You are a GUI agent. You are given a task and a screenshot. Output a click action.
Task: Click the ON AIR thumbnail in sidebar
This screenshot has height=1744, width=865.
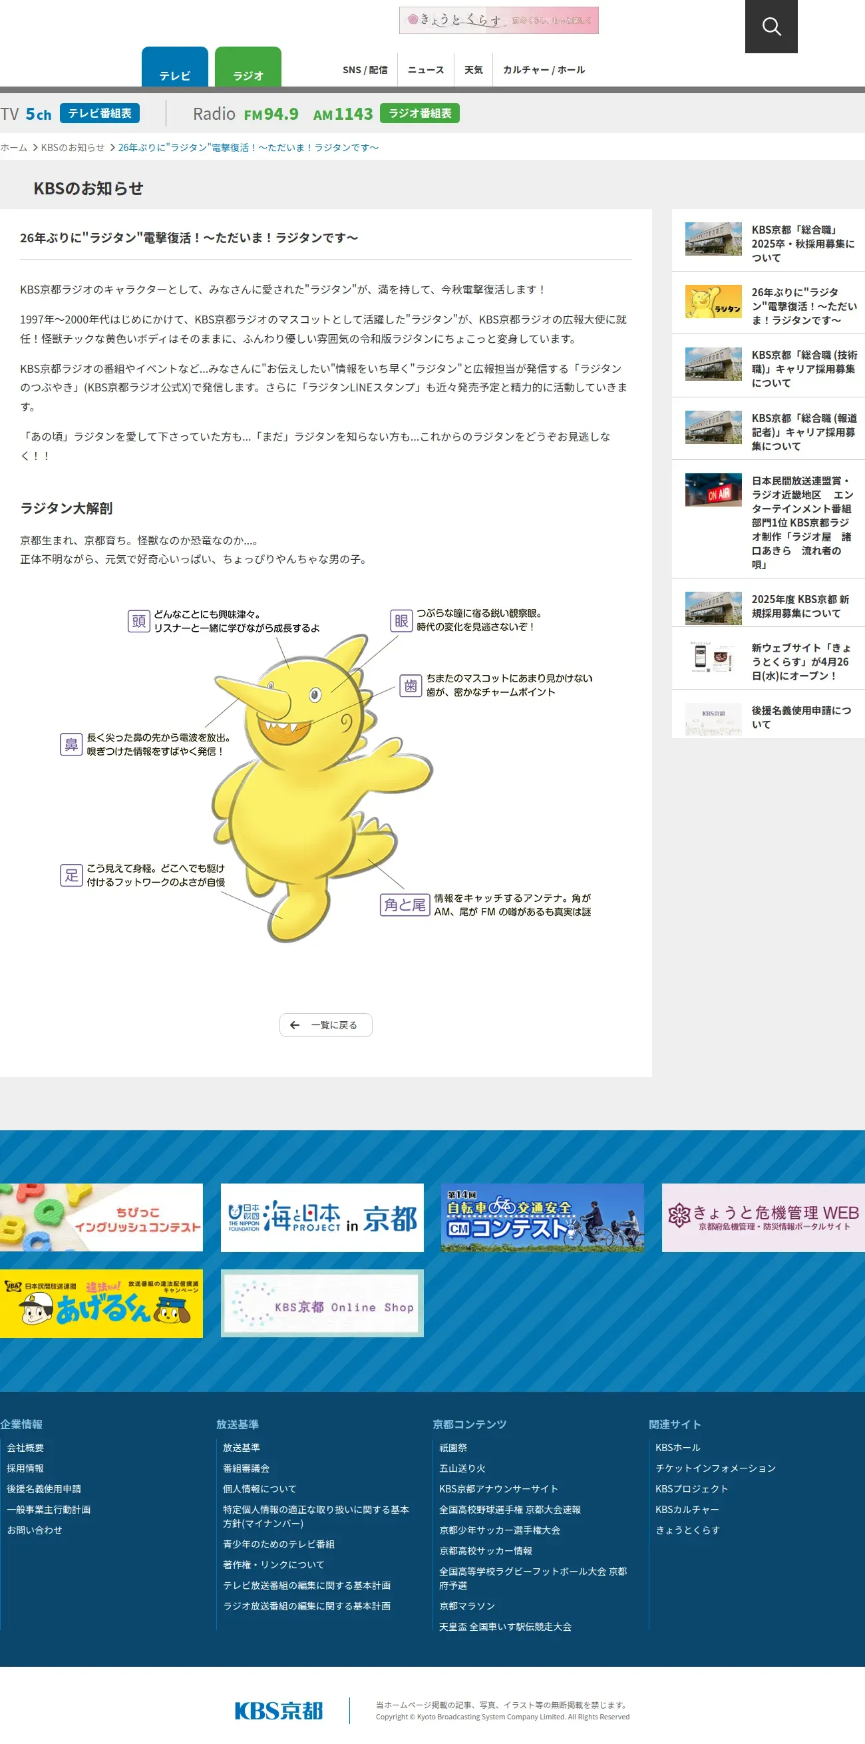[713, 489]
